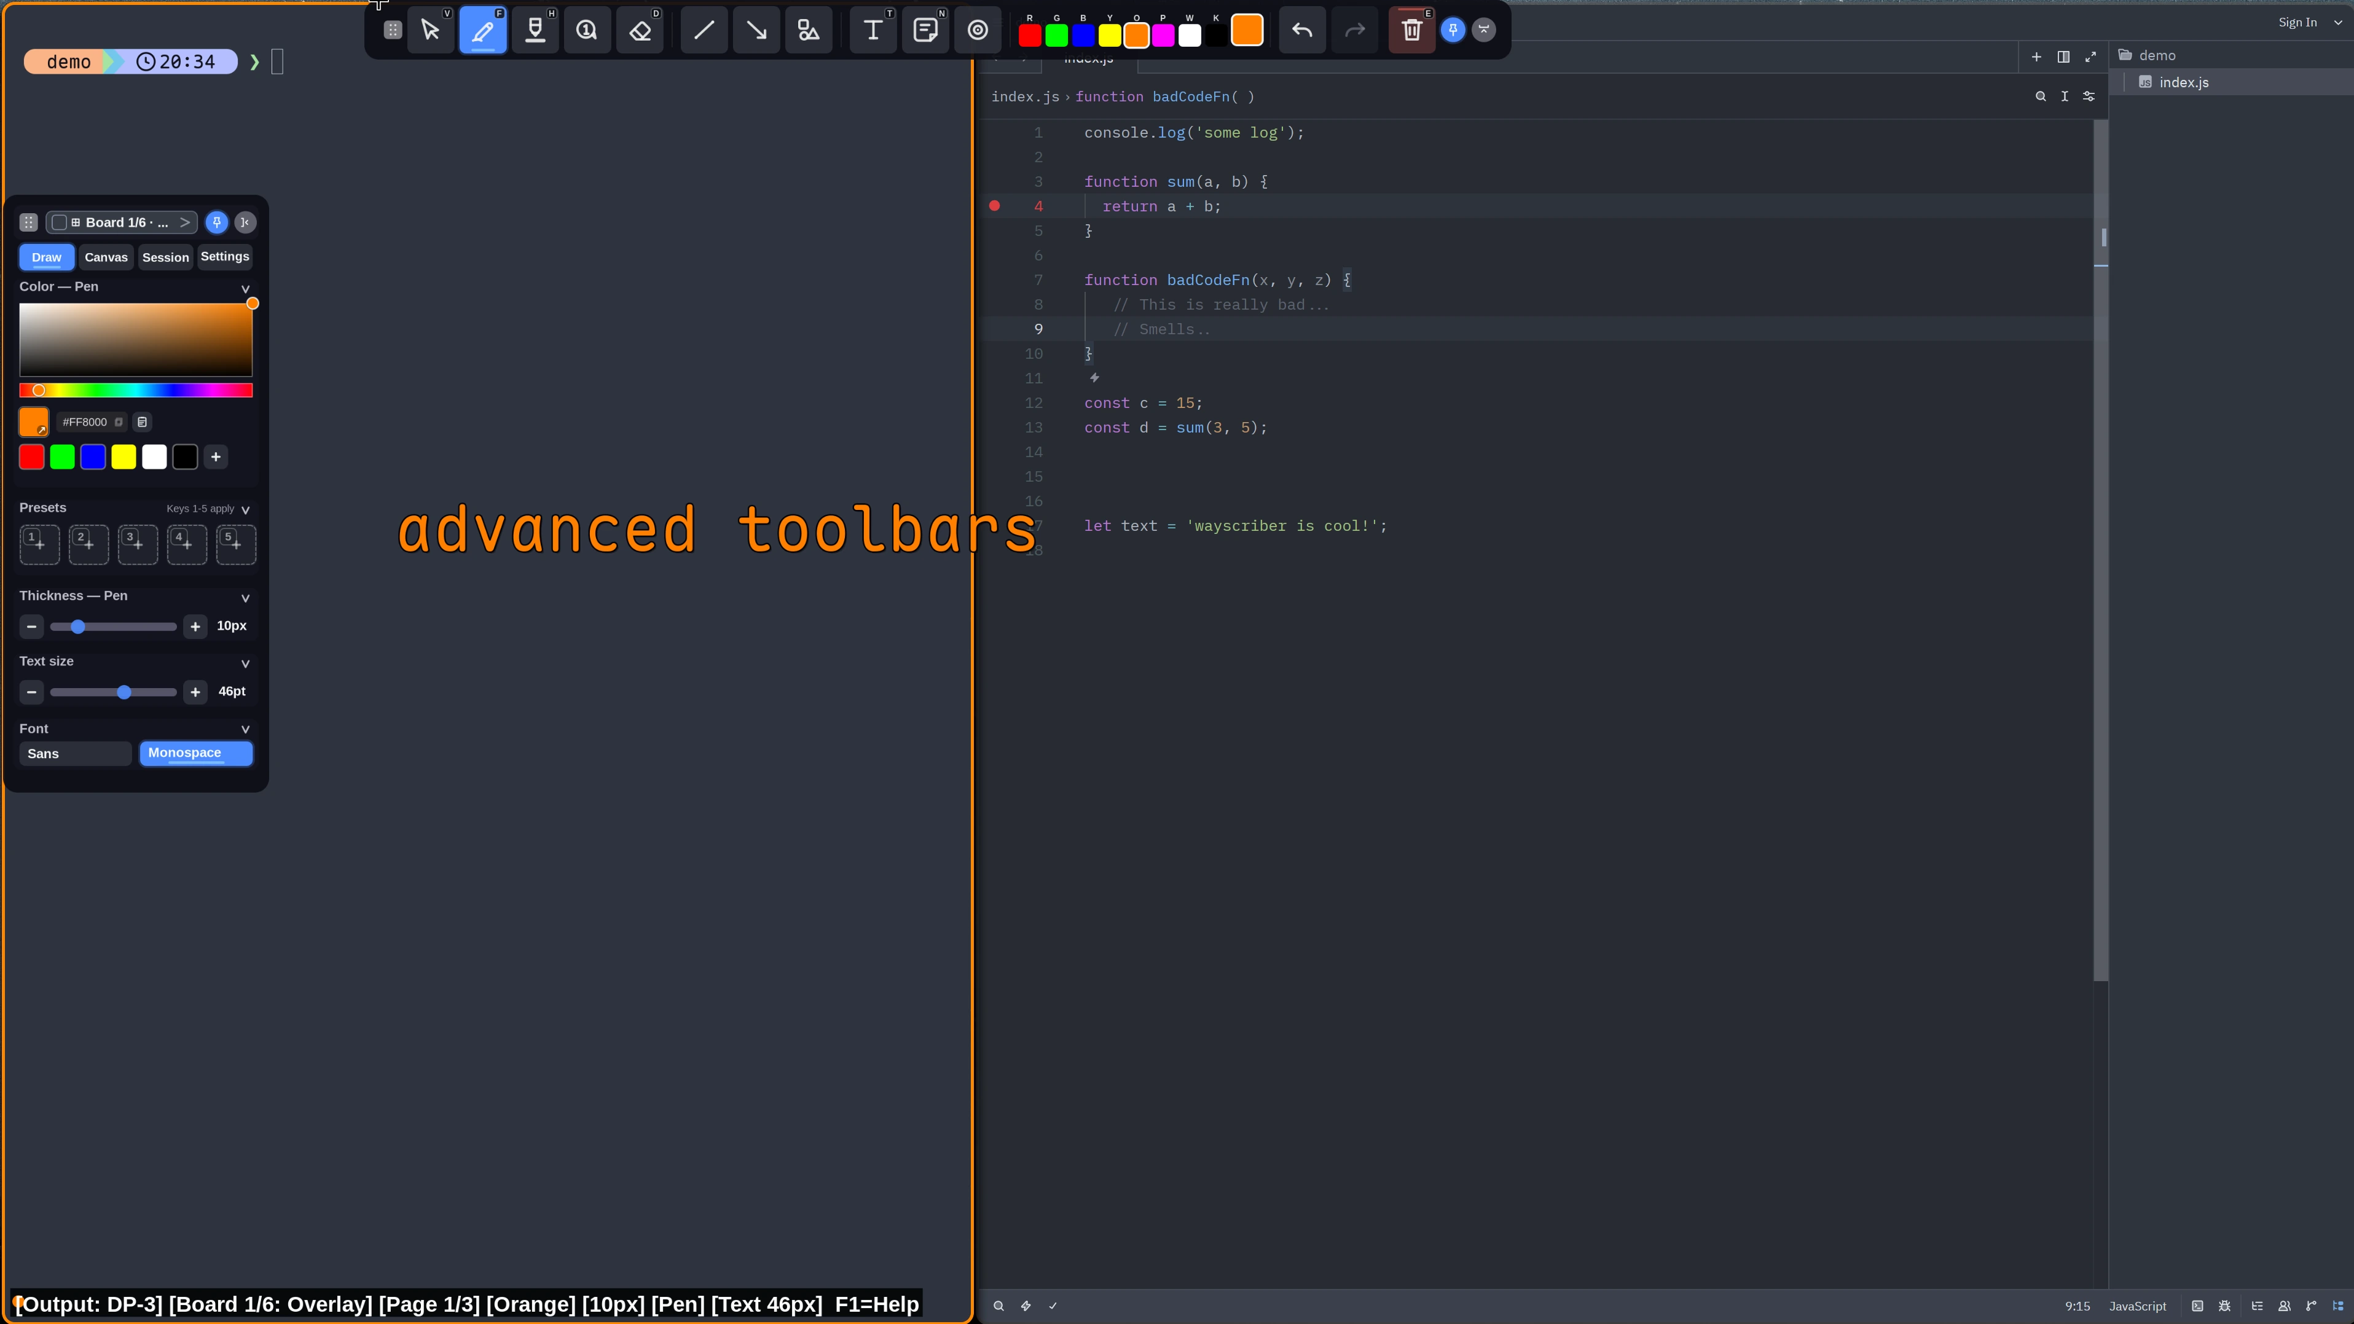This screenshot has width=2354, height=1324.
Task: Increase pen thickness with plus button
Action: point(195,626)
